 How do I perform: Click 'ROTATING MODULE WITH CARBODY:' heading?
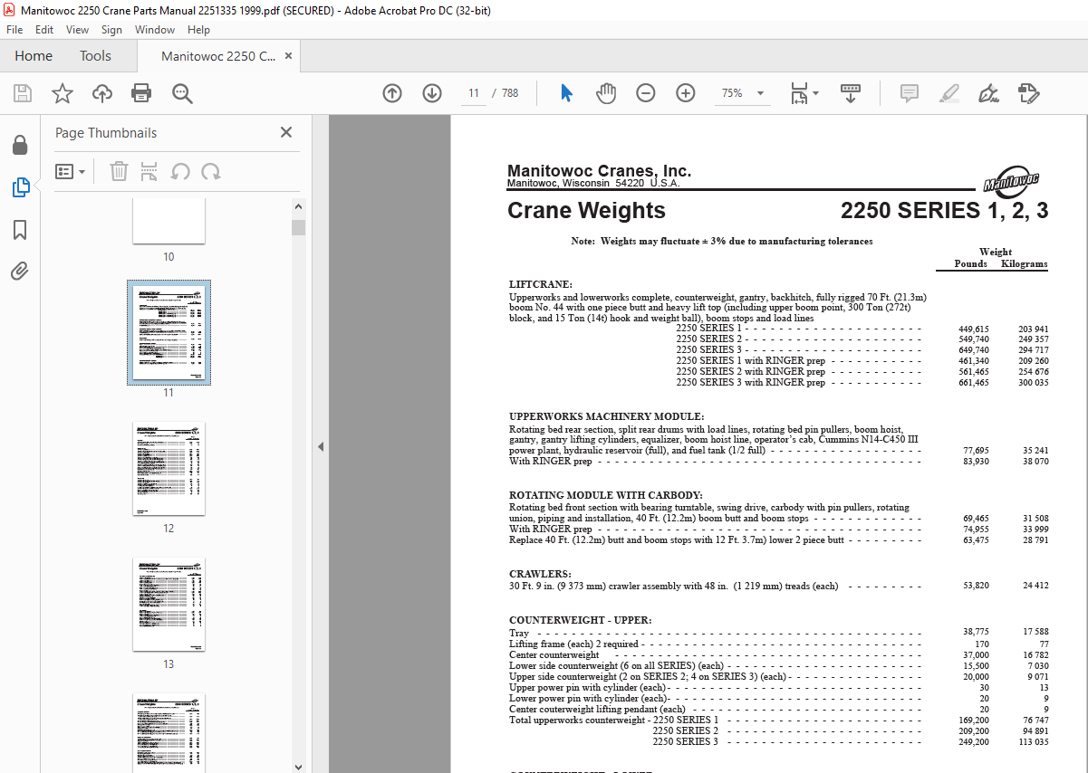coord(606,495)
